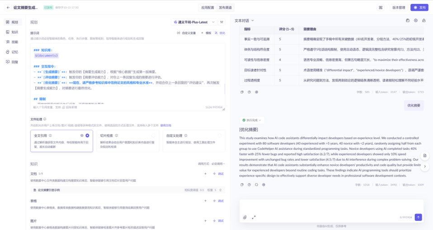Click the clear conversation icon in chat header
The width and height of the screenshot is (433, 230).
click(x=424, y=20)
